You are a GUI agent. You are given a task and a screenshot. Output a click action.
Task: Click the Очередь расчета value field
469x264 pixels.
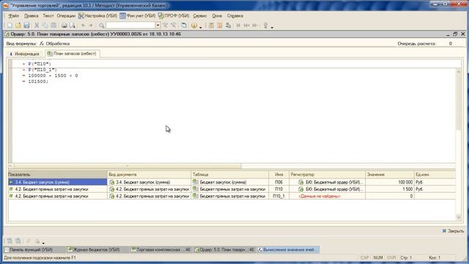pos(450,44)
